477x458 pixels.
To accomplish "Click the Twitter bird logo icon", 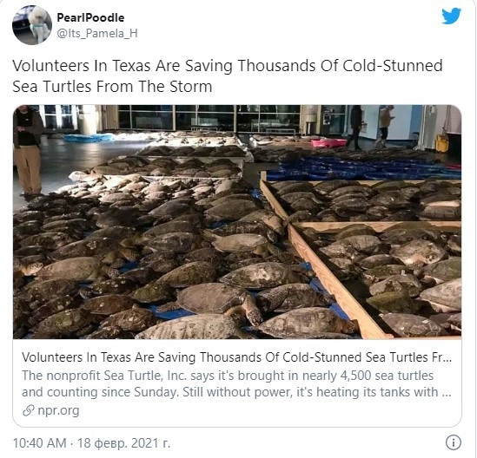I will [x=452, y=16].
